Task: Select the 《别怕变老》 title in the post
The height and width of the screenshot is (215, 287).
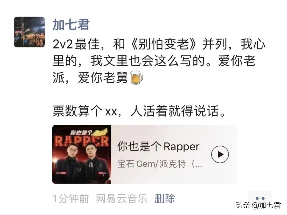Action: (x=163, y=44)
